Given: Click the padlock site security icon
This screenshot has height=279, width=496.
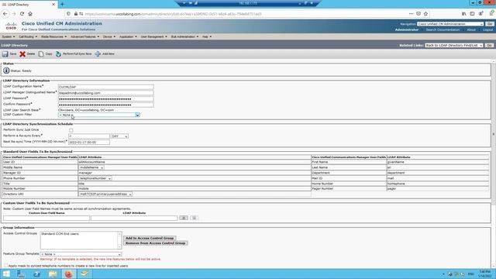Looking at the screenshot, I should point(76,14).
